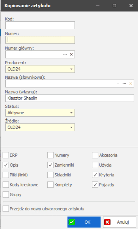Minimize the Kopiowanie artykułu dialog

click(98, 6)
